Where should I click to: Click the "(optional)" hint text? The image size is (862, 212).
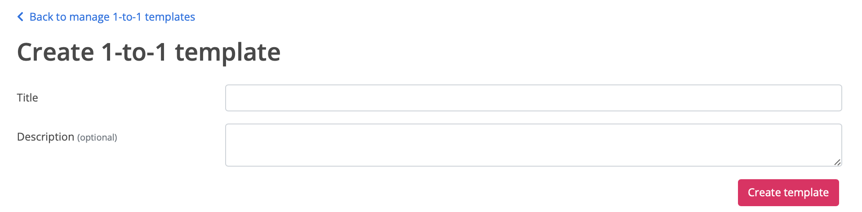(97, 137)
